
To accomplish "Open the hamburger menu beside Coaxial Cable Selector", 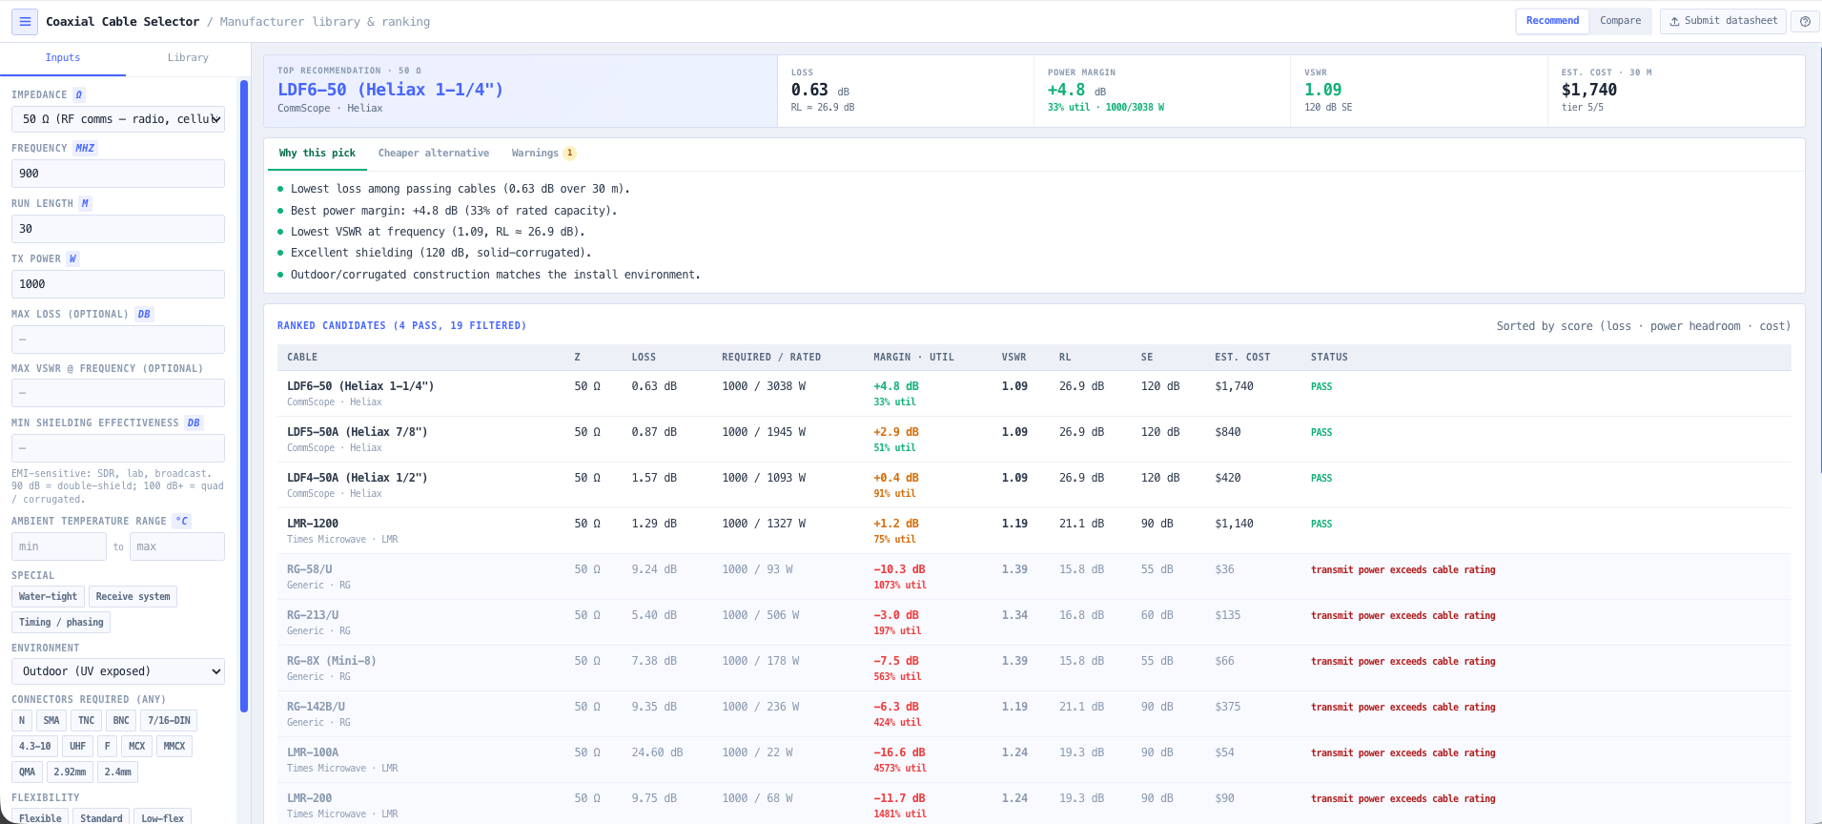I will point(25,21).
